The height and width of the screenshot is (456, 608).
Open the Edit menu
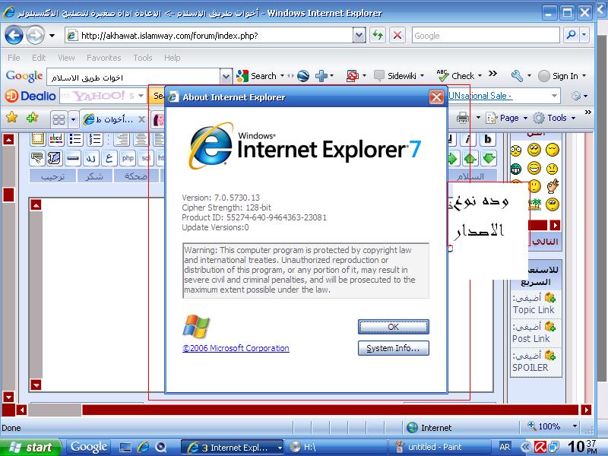click(39, 58)
